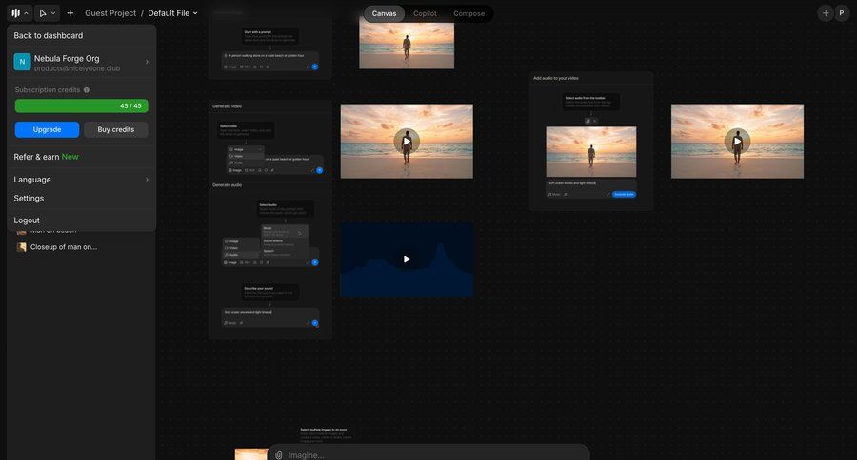
Task: Click the paperclip attach icon in Imagine bar
Action: (279, 455)
